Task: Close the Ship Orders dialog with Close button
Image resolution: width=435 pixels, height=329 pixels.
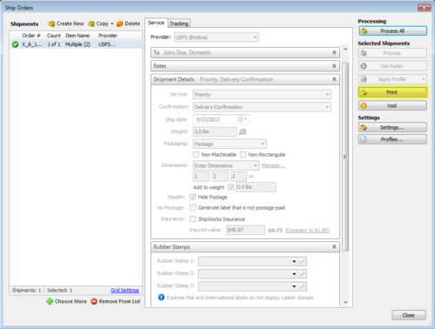Action: click(x=409, y=315)
